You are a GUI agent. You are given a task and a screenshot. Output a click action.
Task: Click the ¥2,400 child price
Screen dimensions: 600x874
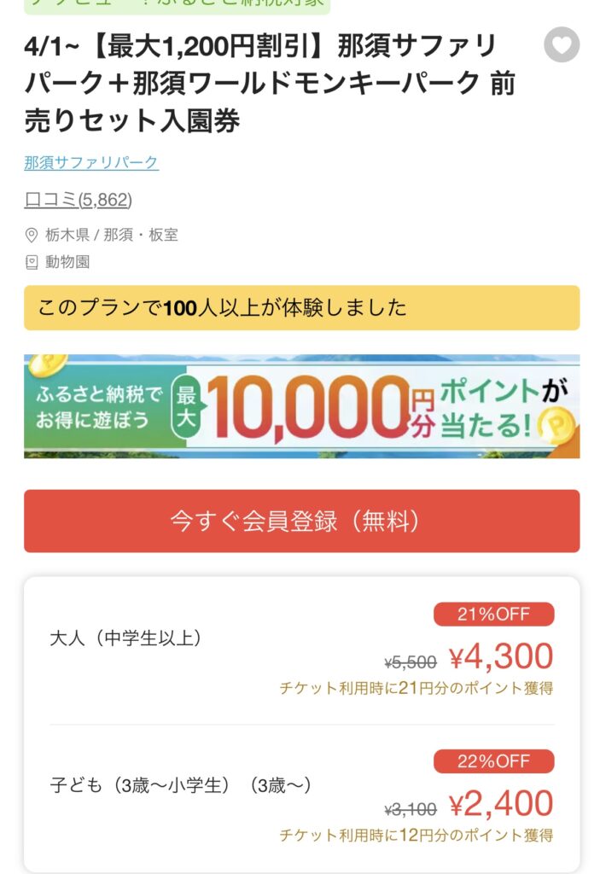coord(501,803)
